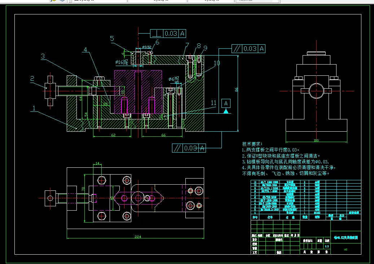
Task: Select the 14 dimension in top view
Action: [97, 163]
